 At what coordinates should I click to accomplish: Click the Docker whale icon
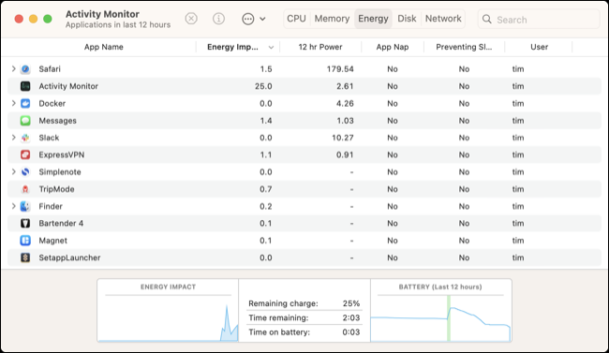pyautogui.click(x=25, y=103)
